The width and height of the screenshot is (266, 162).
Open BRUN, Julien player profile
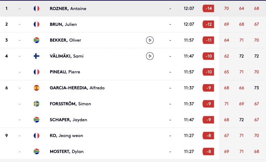pyautogui.click(x=63, y=24)
